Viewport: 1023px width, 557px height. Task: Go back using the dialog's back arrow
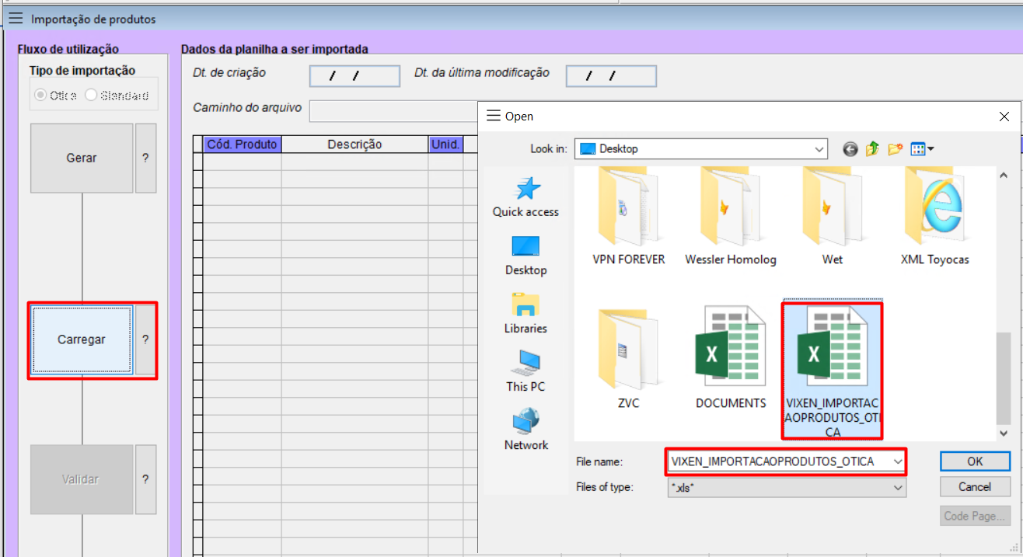pos(850,149)
